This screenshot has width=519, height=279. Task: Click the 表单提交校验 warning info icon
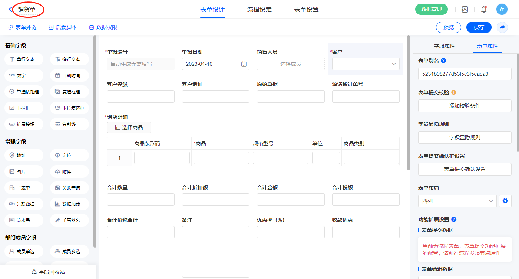click(453, 92)
